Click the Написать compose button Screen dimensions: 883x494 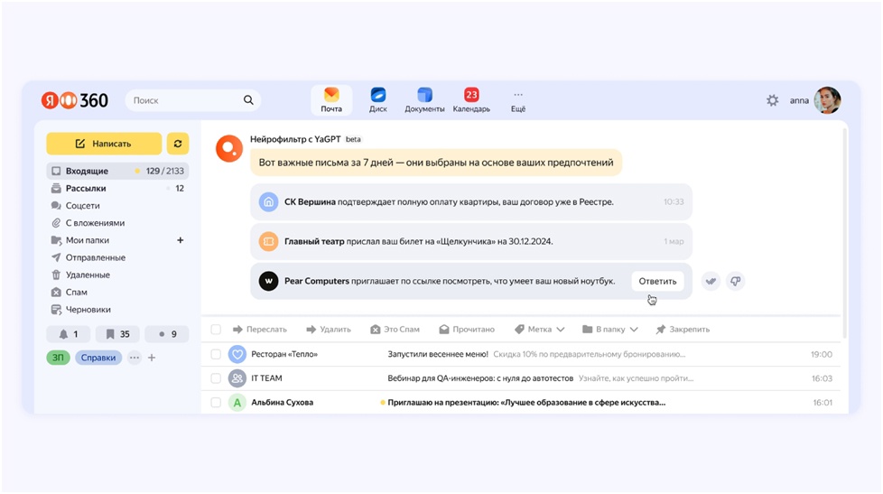point(104,144)
